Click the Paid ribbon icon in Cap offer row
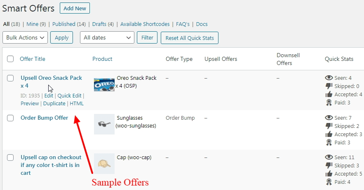Screen dimensions: 364x190 point(329,182)
